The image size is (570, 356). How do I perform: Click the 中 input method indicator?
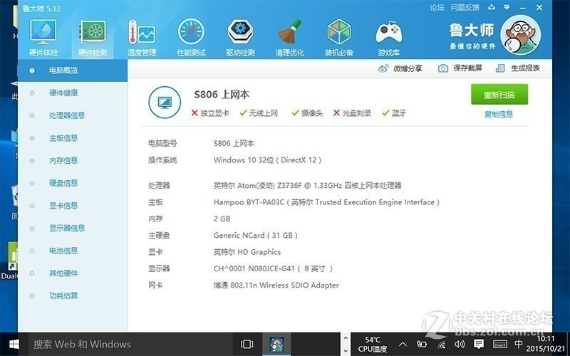519,344
